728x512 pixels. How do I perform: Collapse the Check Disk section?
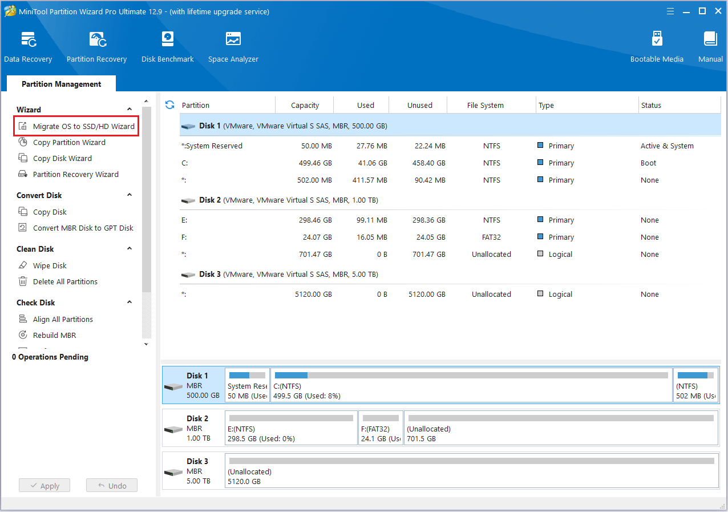129,302
